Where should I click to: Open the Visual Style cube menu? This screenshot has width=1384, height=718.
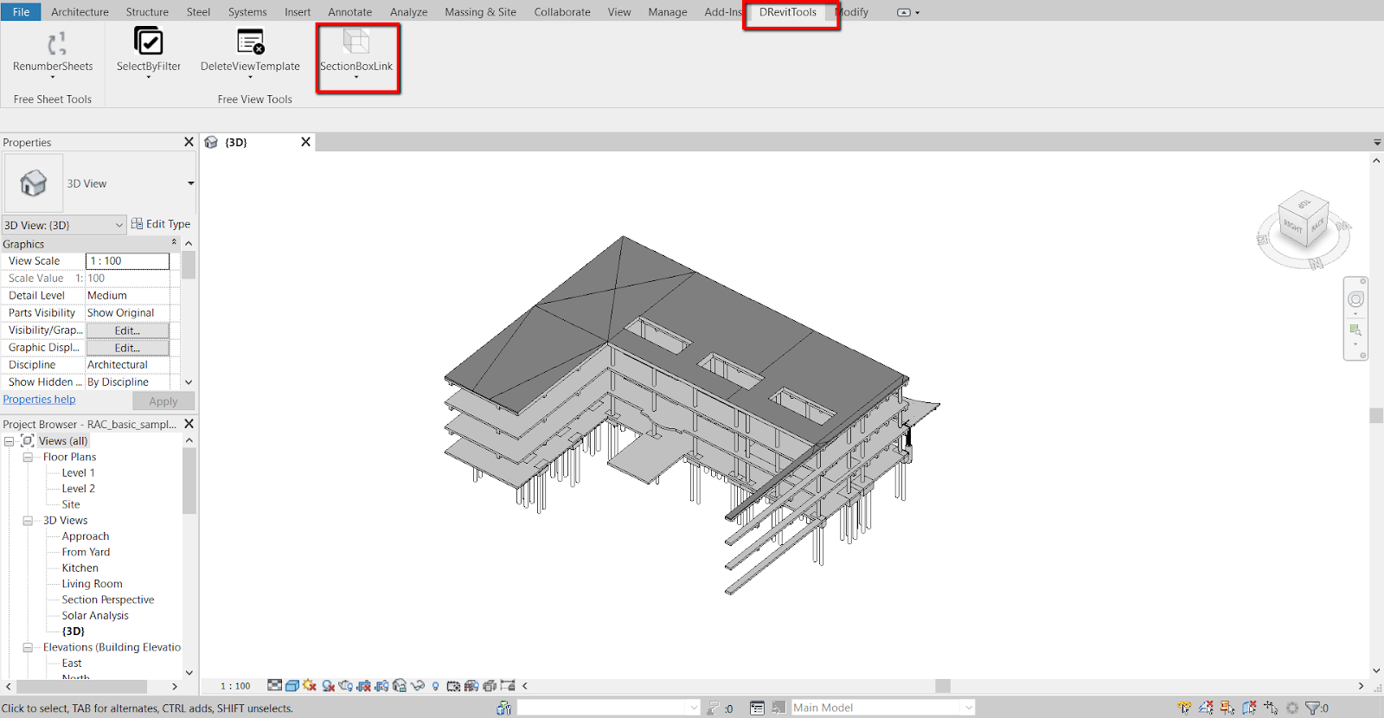coord(292,686)
